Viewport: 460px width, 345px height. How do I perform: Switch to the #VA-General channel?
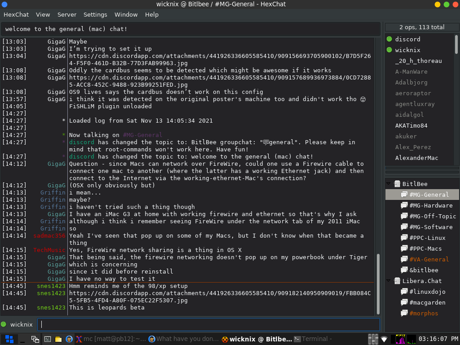click(429, 260)
